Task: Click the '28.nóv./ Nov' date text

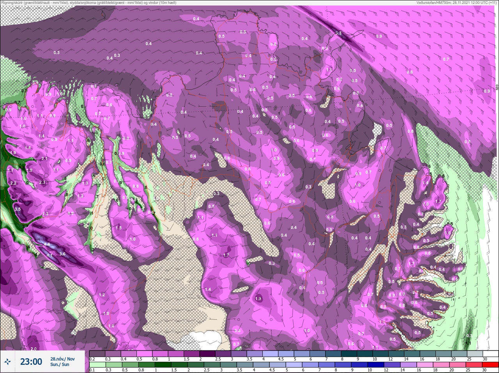Action: tap(62, 359)
